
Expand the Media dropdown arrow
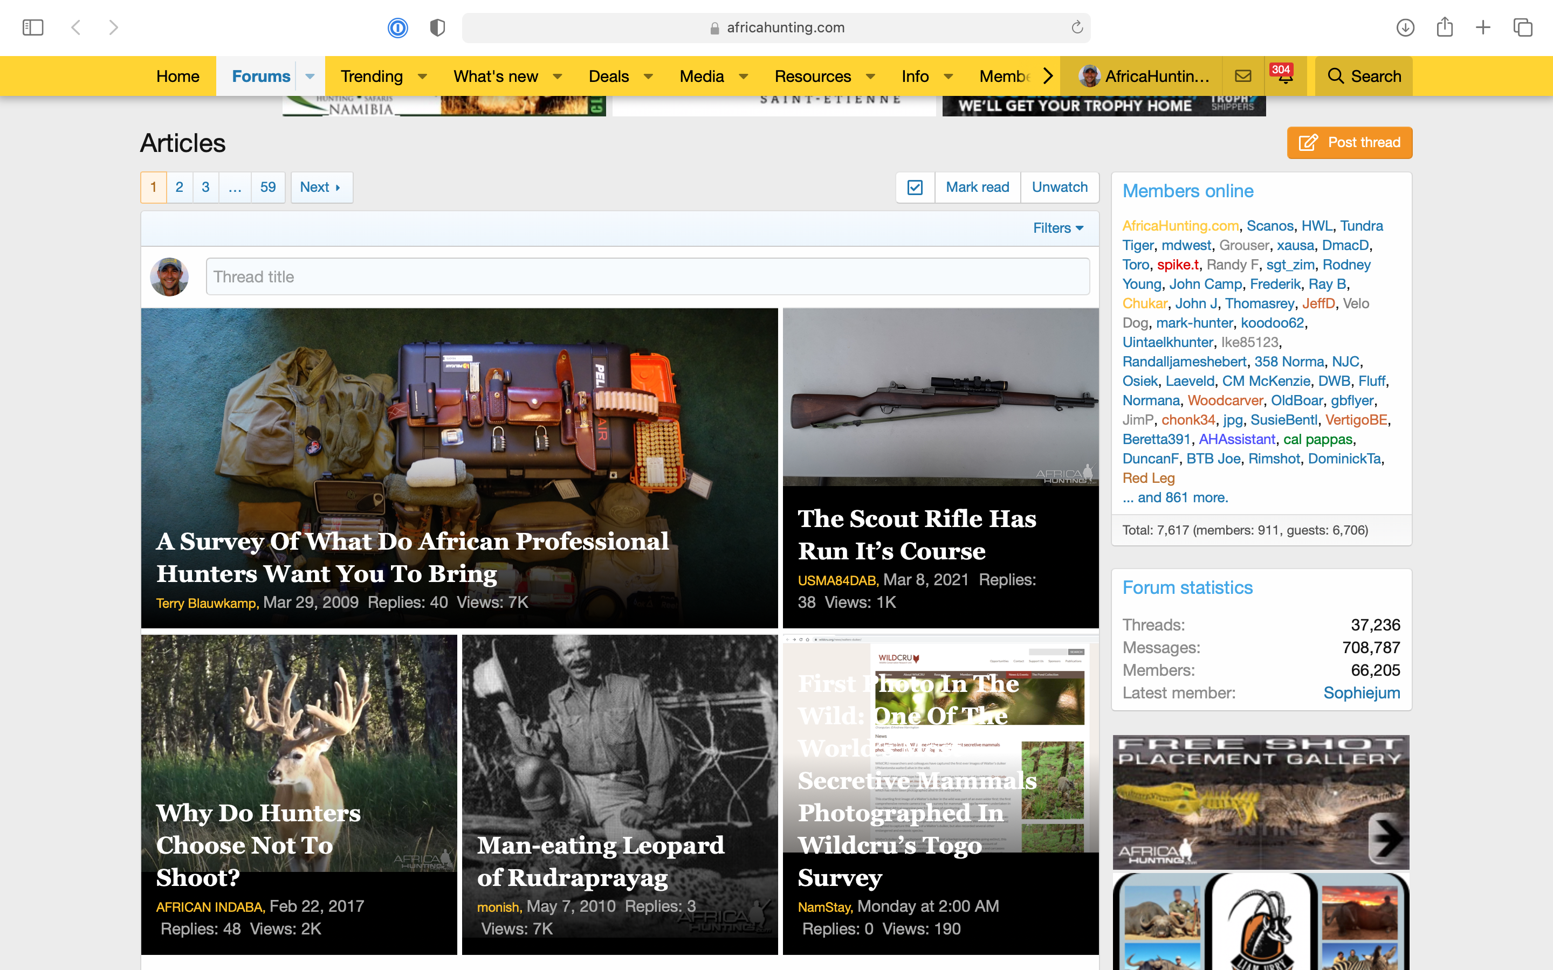[743, 77]
